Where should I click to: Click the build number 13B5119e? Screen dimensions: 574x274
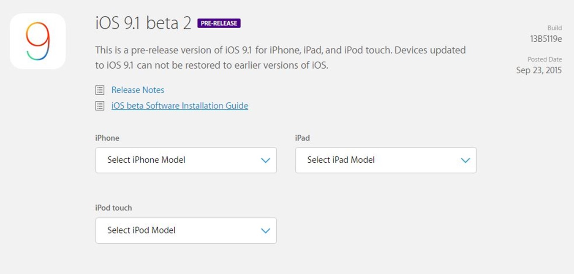(546, 39)
